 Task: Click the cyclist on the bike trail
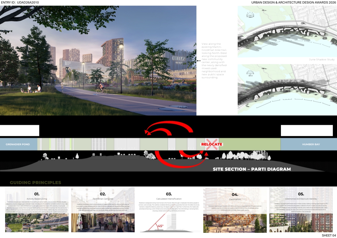point(100,89)
